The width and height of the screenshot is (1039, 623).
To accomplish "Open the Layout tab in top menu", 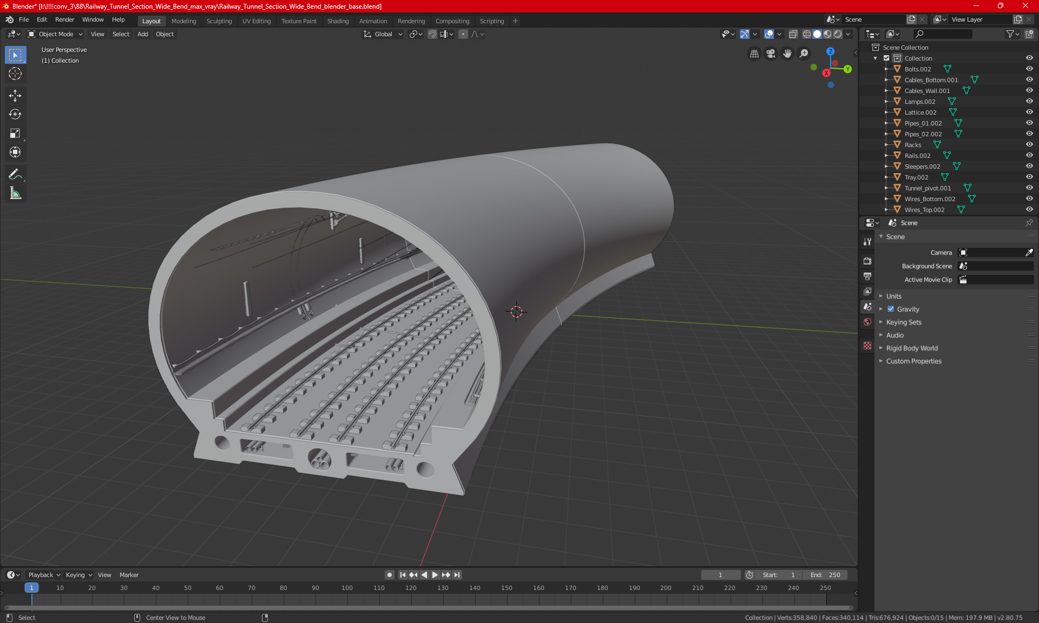I will pos(152,20).
